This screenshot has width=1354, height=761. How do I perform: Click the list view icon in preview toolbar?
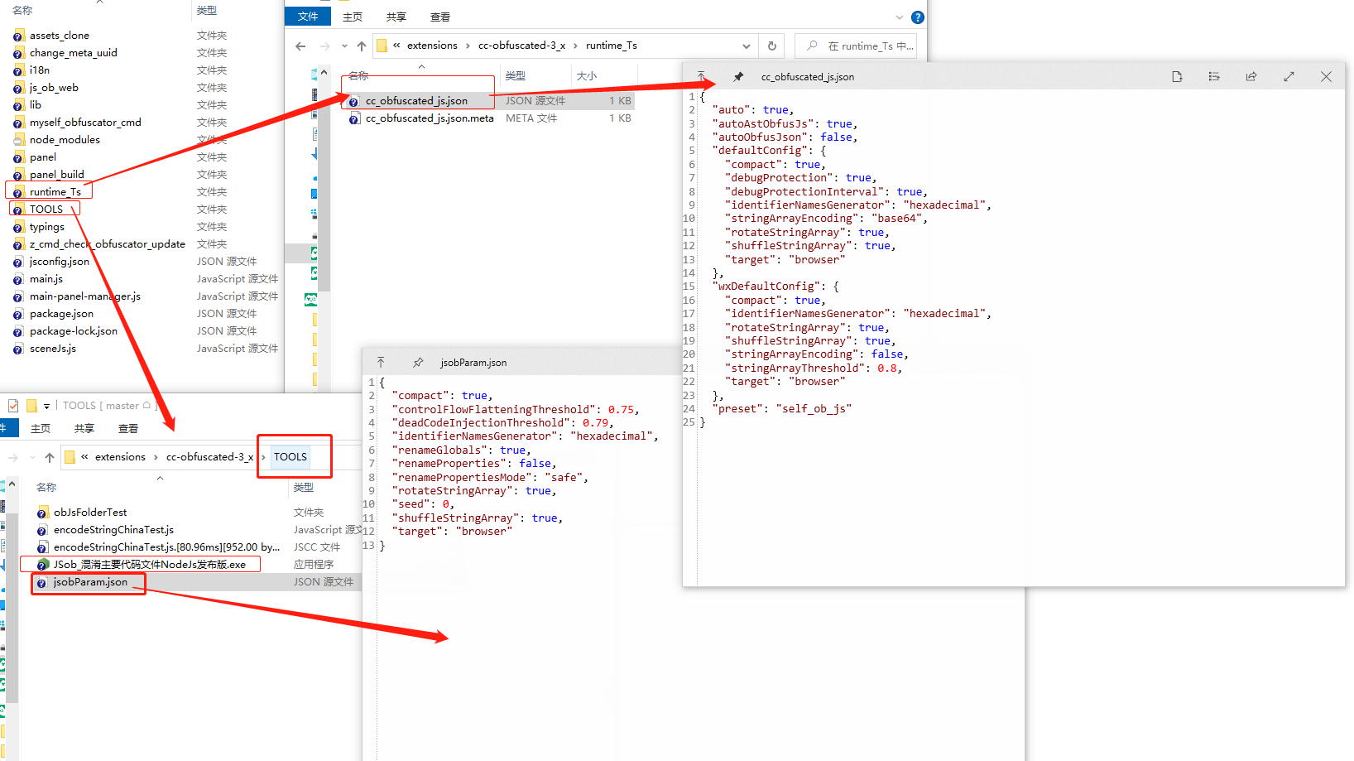1214,77
